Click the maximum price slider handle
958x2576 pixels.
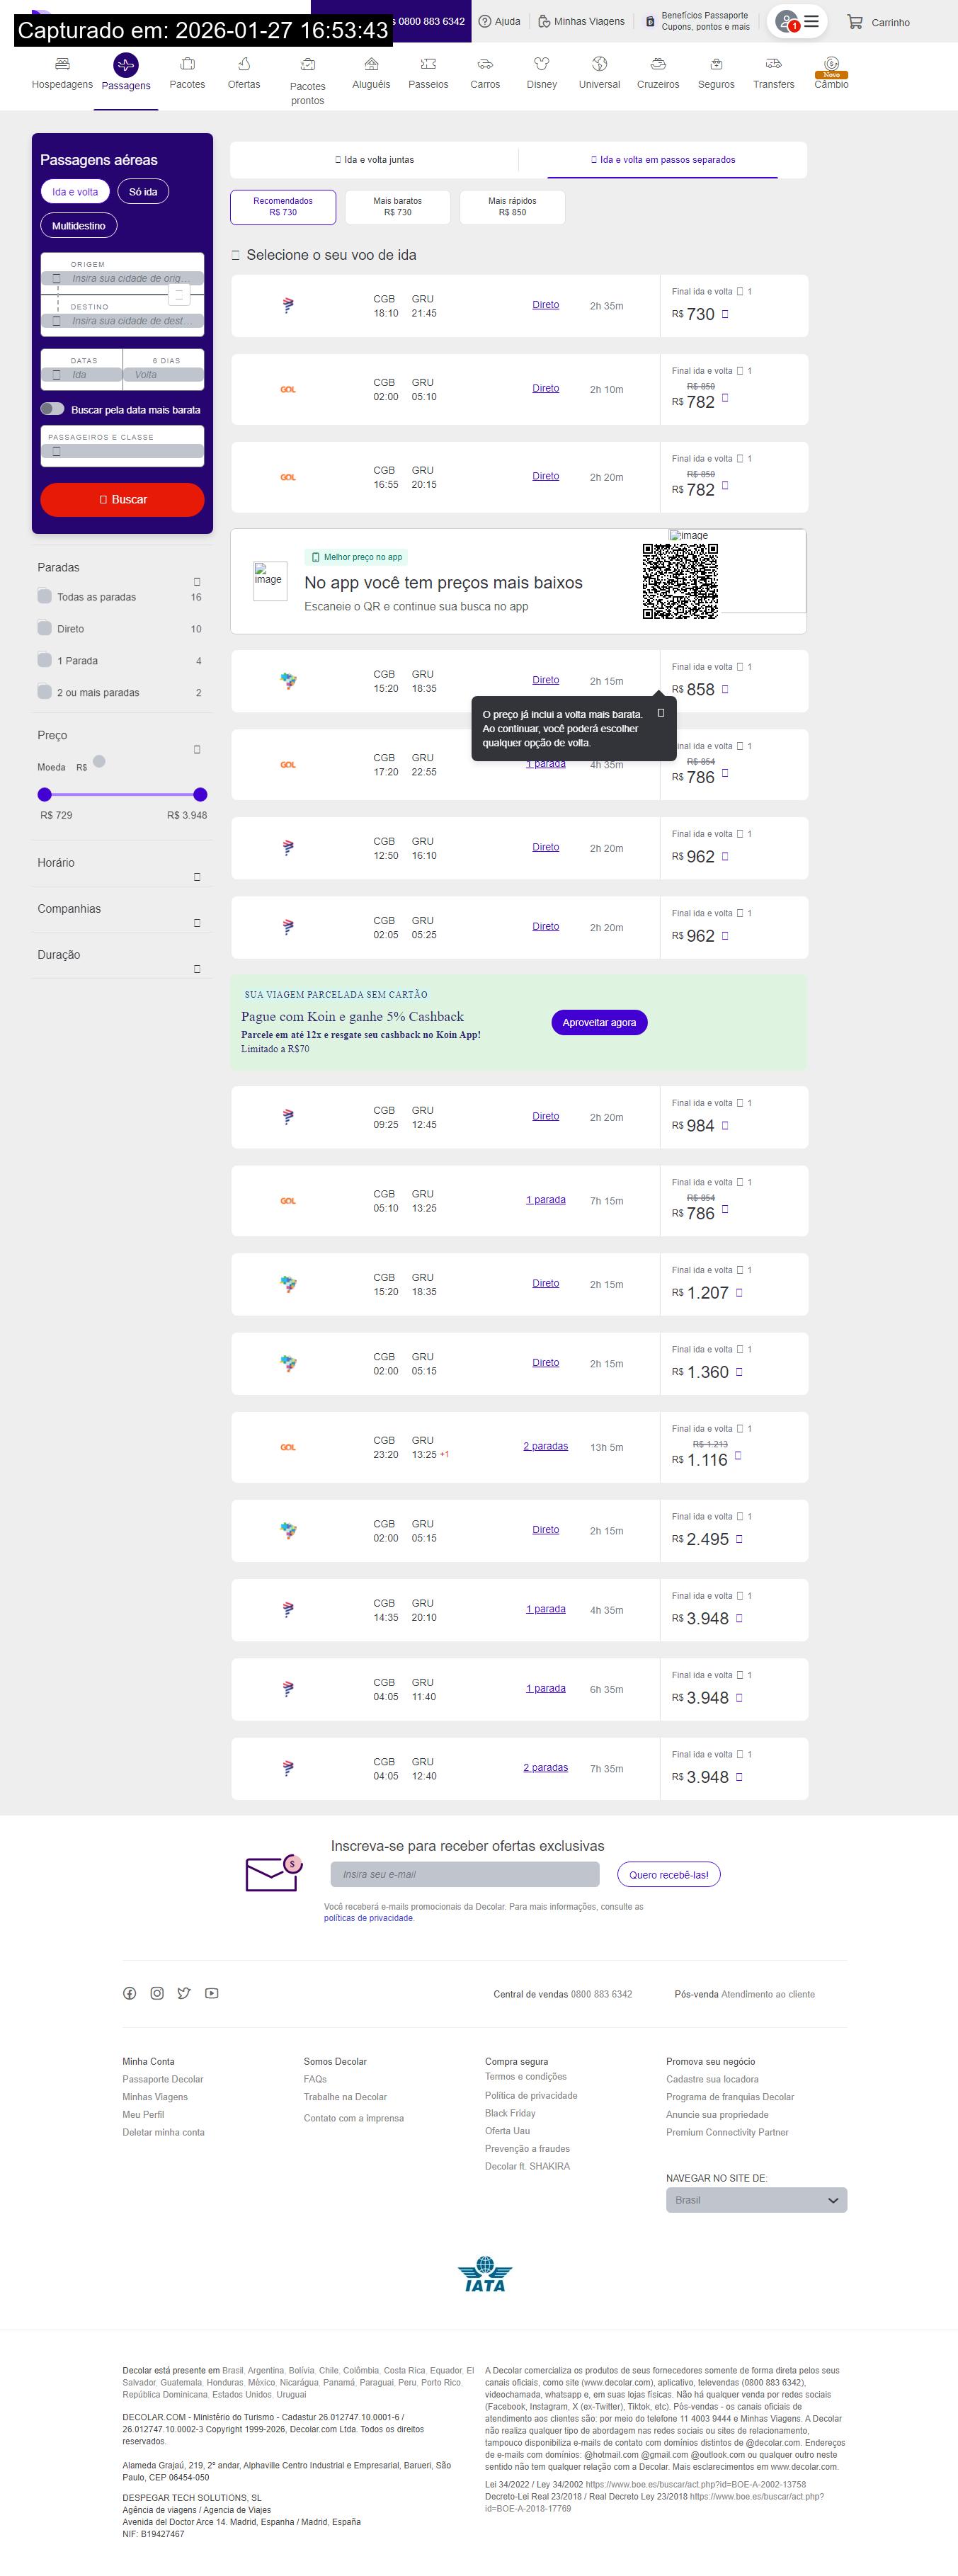200,795
